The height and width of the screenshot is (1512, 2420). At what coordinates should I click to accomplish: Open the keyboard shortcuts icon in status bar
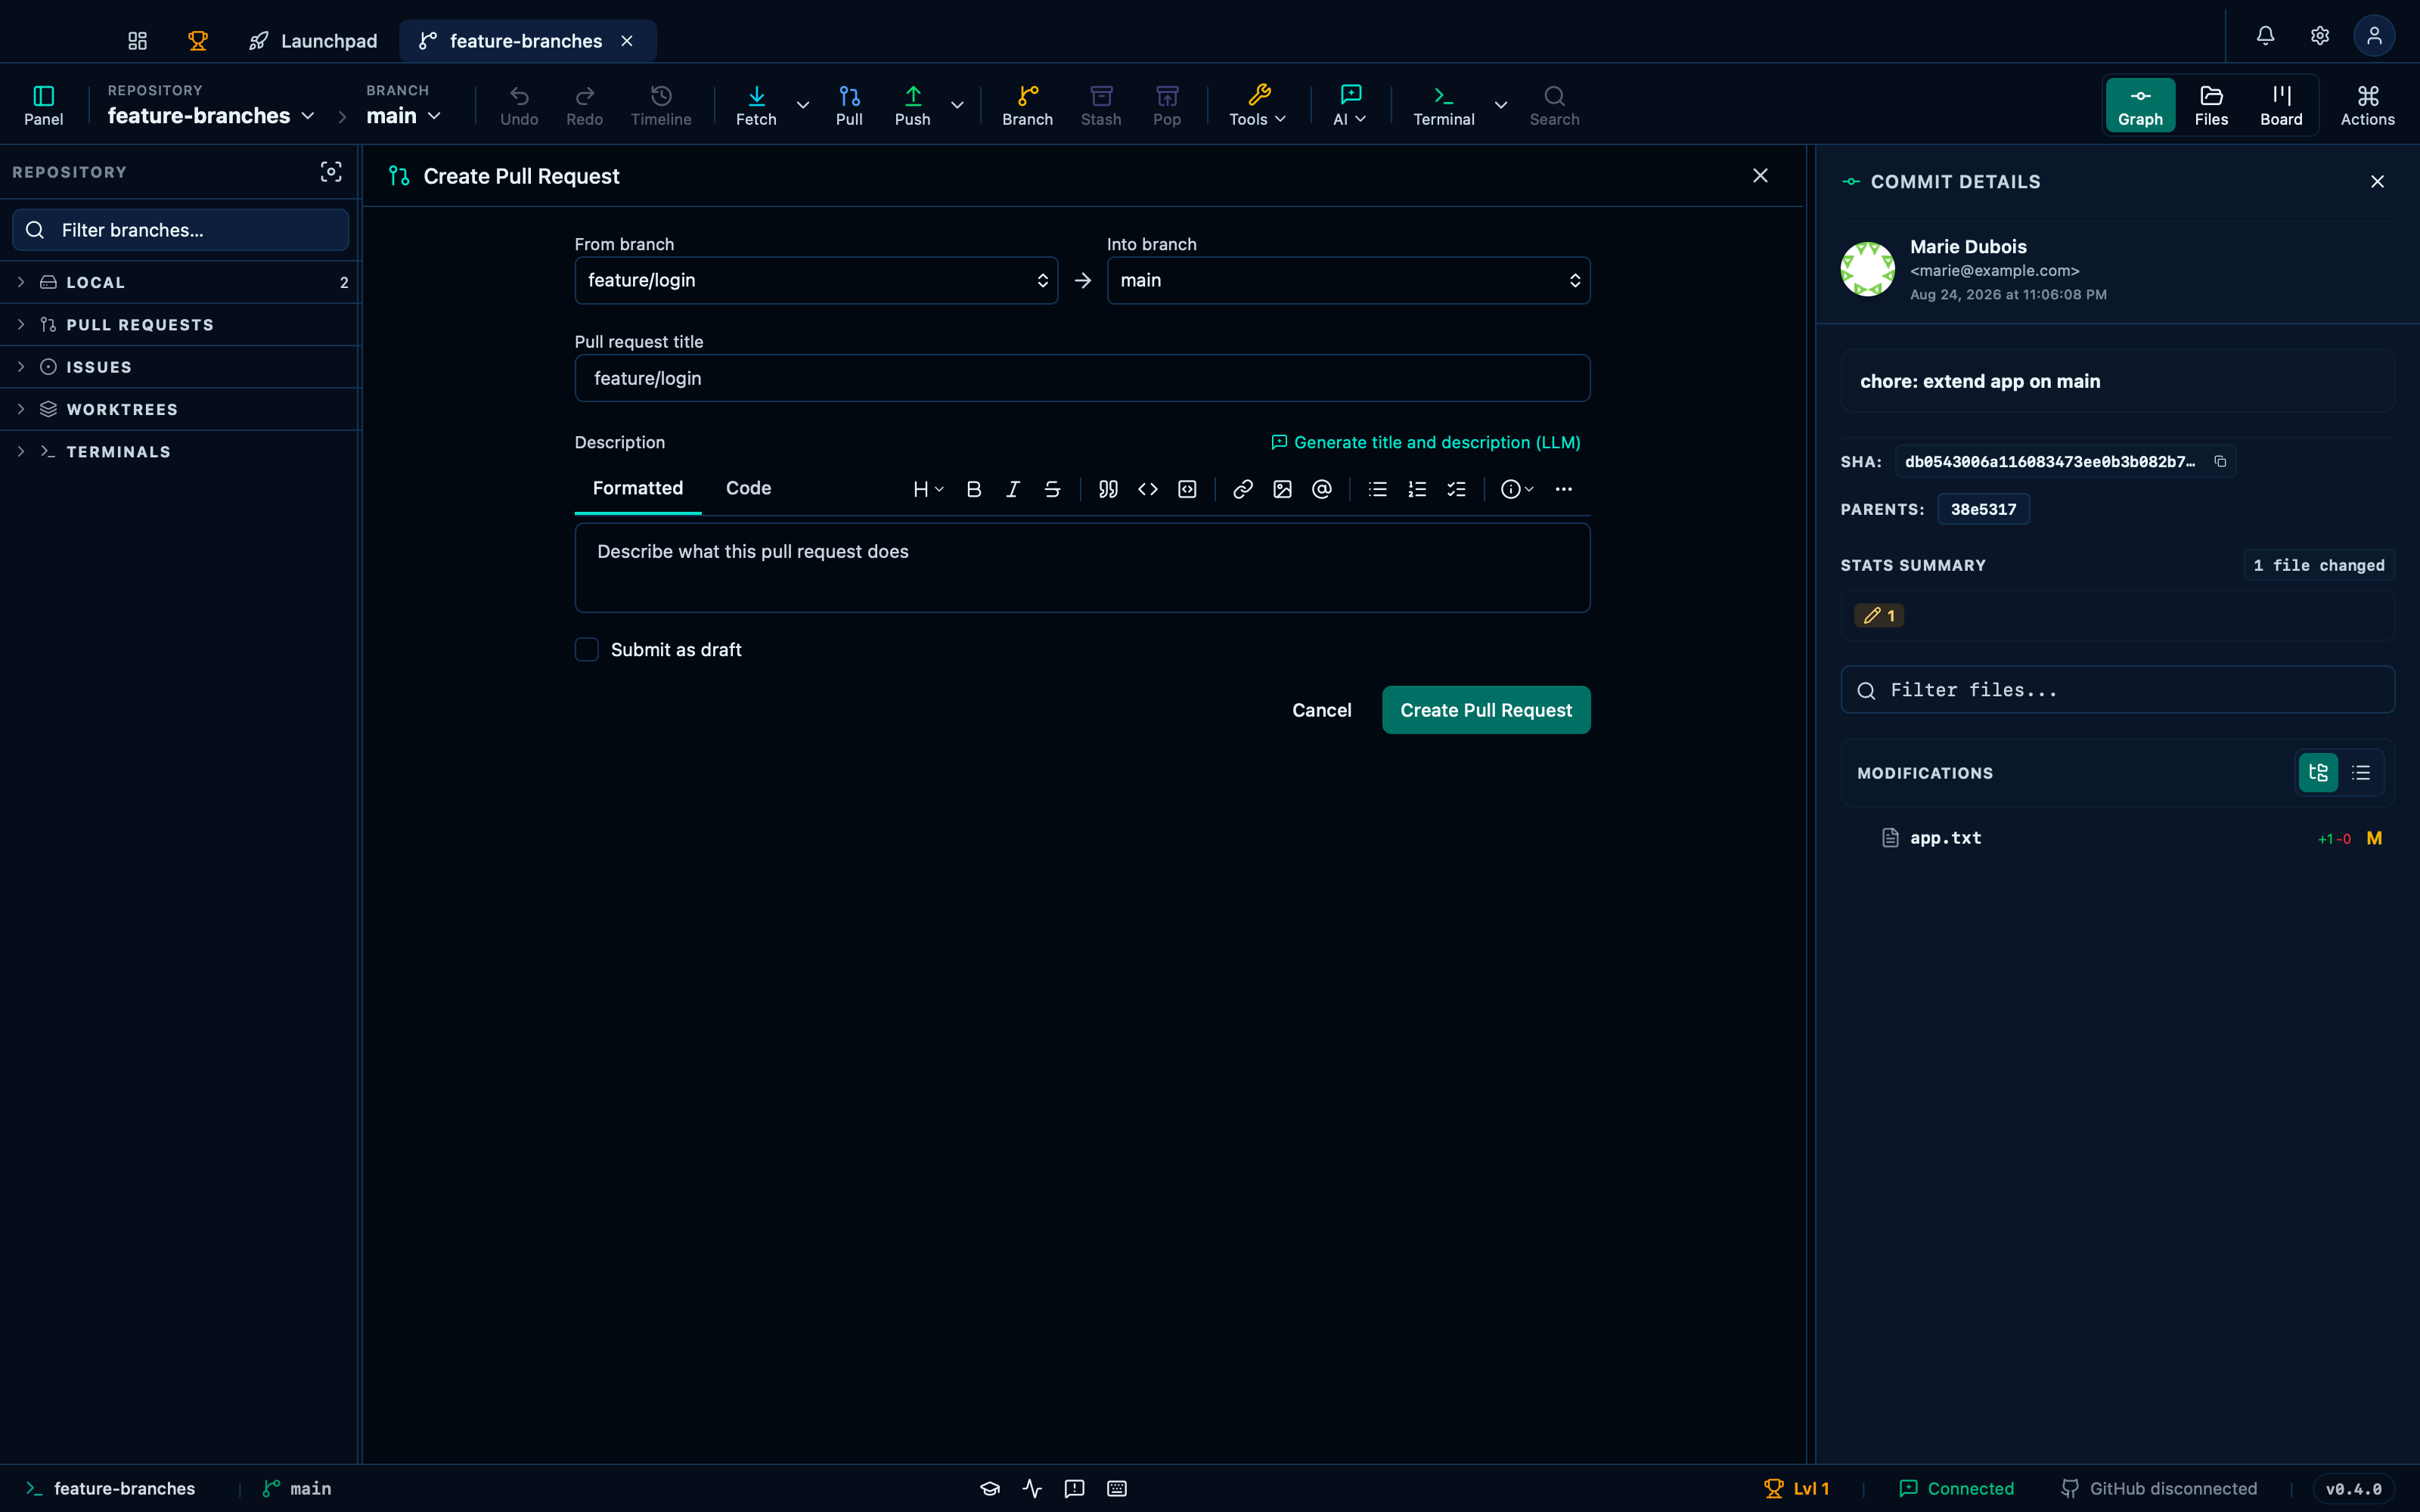click(1117, 1489)
